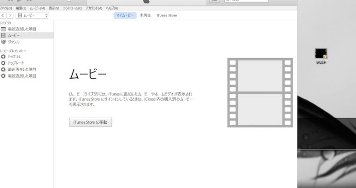This screenshot has height=188, width=356.
Task: Open the 編集(E) menu
Action: tap(21, 8)
